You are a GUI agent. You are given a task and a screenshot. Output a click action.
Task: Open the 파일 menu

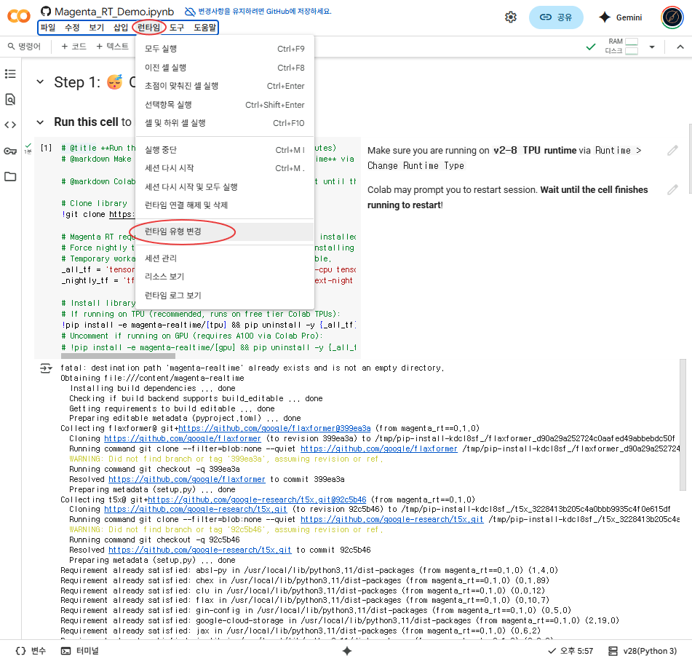pos(48,28)
